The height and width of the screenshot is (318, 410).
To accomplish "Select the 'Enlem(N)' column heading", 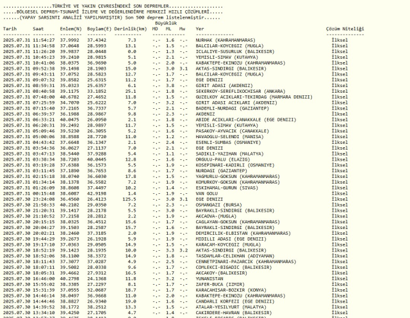I will [68, 29].
